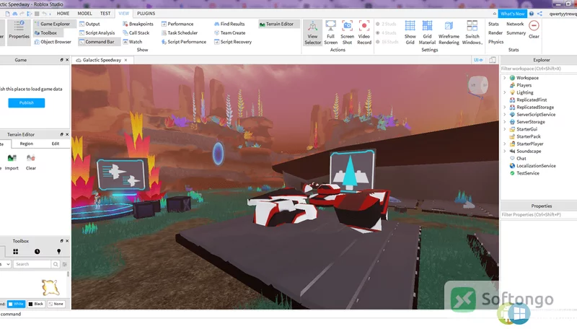Toggle the Output window
The image size is (577, 329).
(89, 24)
